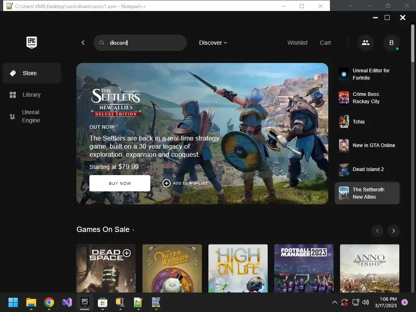Open the Wishlist page
416x312 pixels.
297,43
